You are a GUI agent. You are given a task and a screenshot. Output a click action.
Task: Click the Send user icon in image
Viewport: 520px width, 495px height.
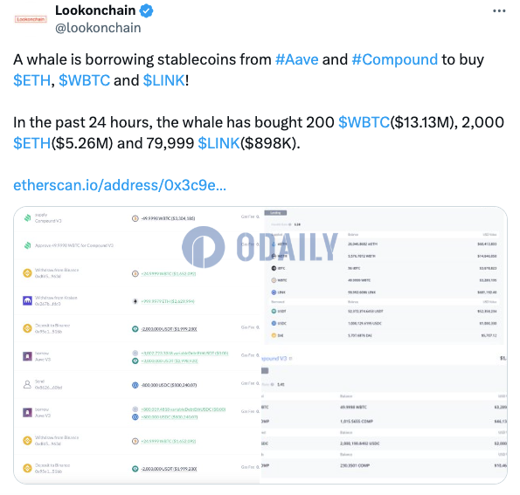27,384
